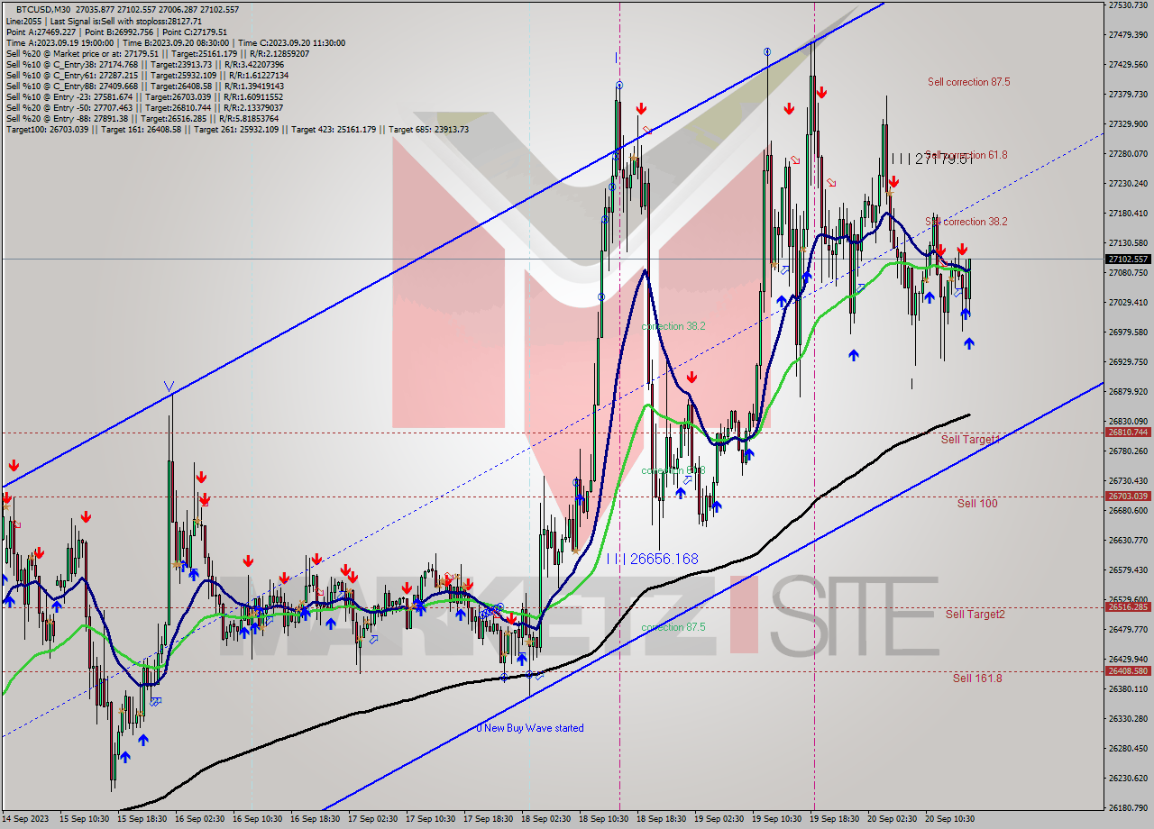The image size is (1154, 829).
Task: Click the 'Sell Target1' line label
Action: (x=972, y=440)
